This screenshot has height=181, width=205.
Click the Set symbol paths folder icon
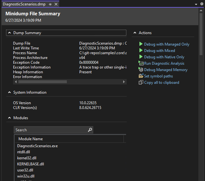coord(141,76)
